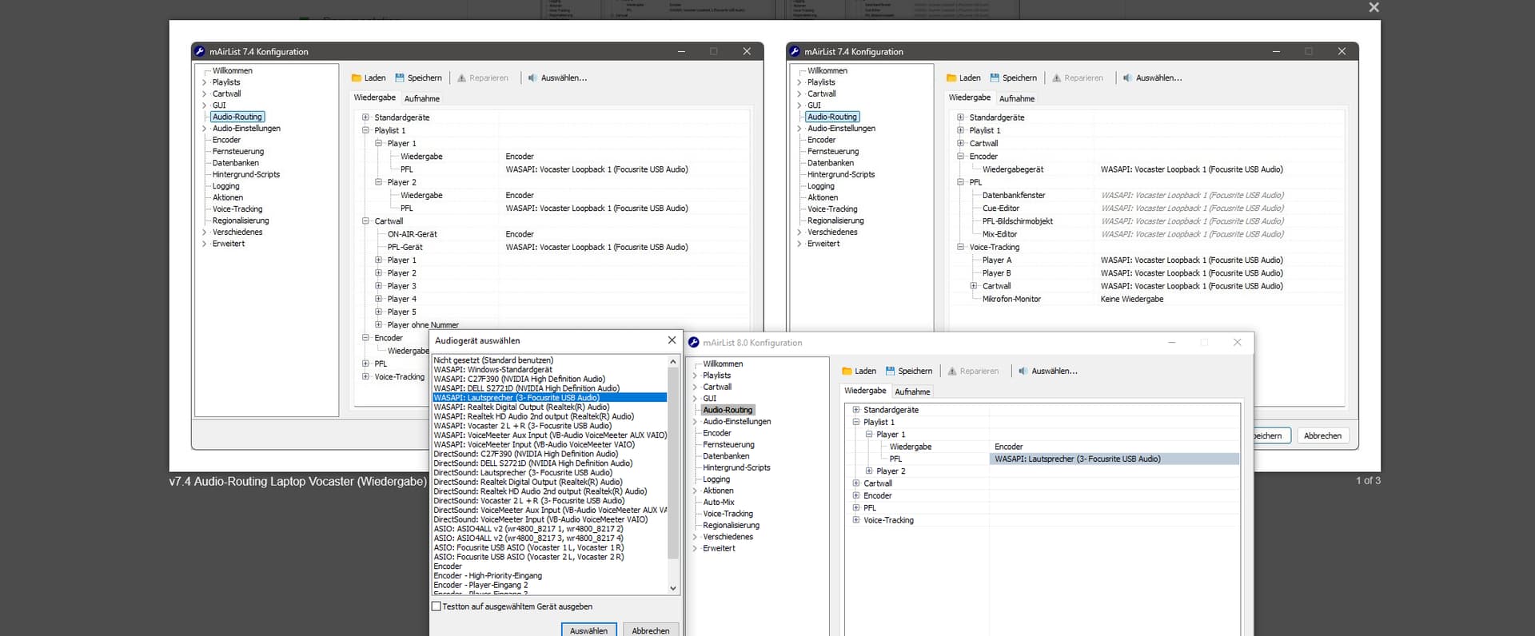The width and height of the screenshot is (1535, 636).
Task: Click down arrow of audio device list scrollbar
Action: [673, 588]
